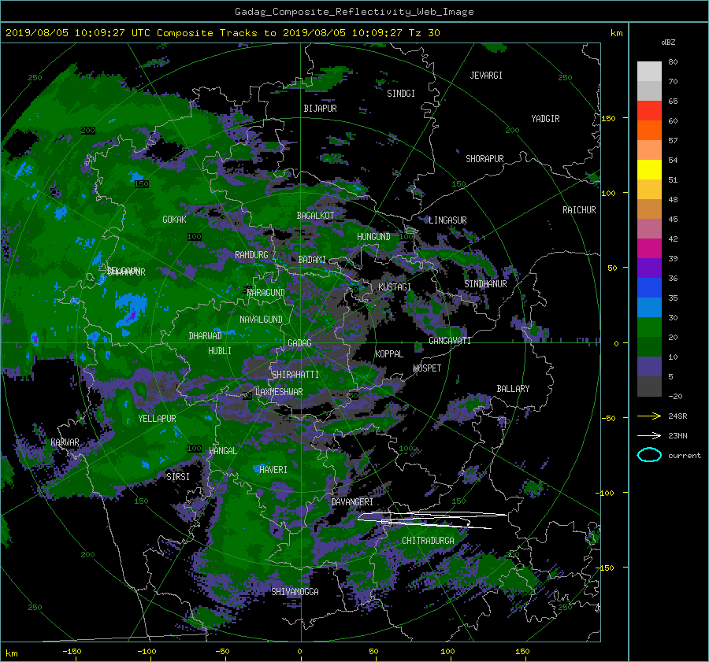Select the 36 dBZ purple swatch
The height and width of the screenshot is (662, 709).
[649, 268]
